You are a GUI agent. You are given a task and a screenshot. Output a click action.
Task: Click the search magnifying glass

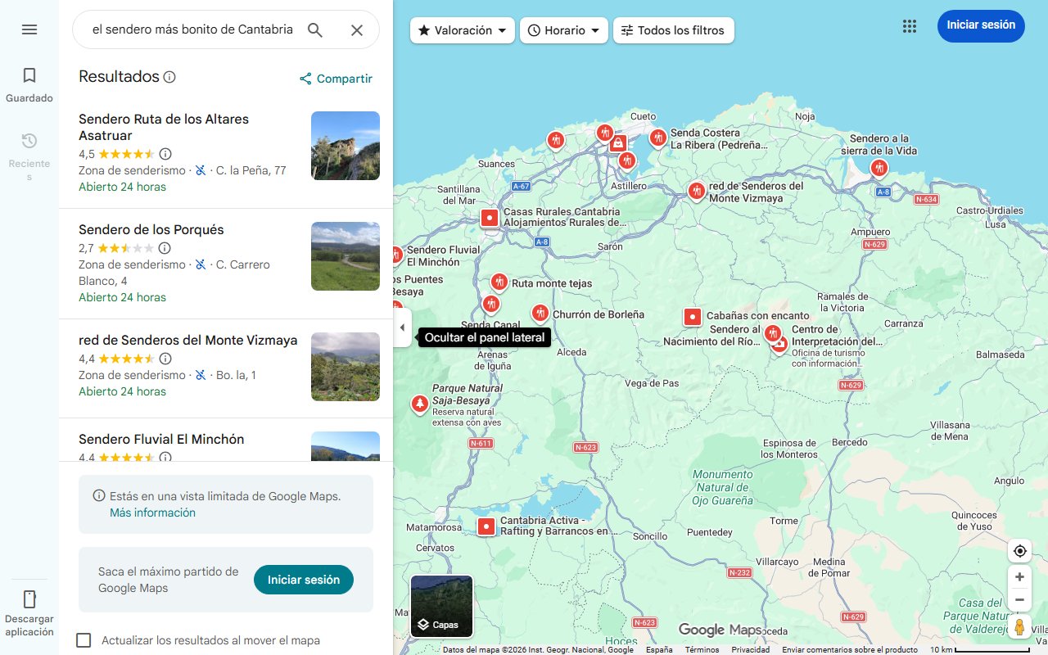pos(315,29)
